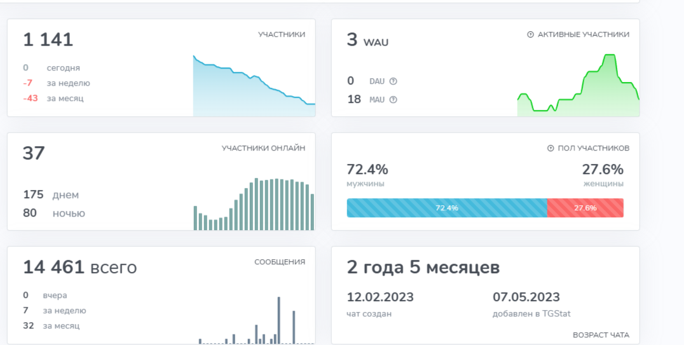This screenshot has width=684, height=345.
Task: Click the help icon next to MAU
Action: point(393,100)
